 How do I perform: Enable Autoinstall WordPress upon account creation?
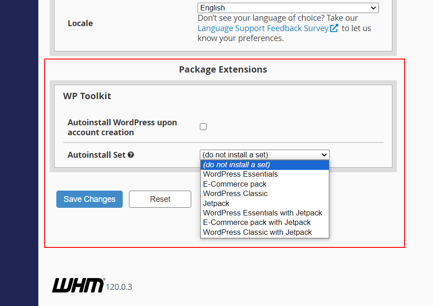(203, 127)
